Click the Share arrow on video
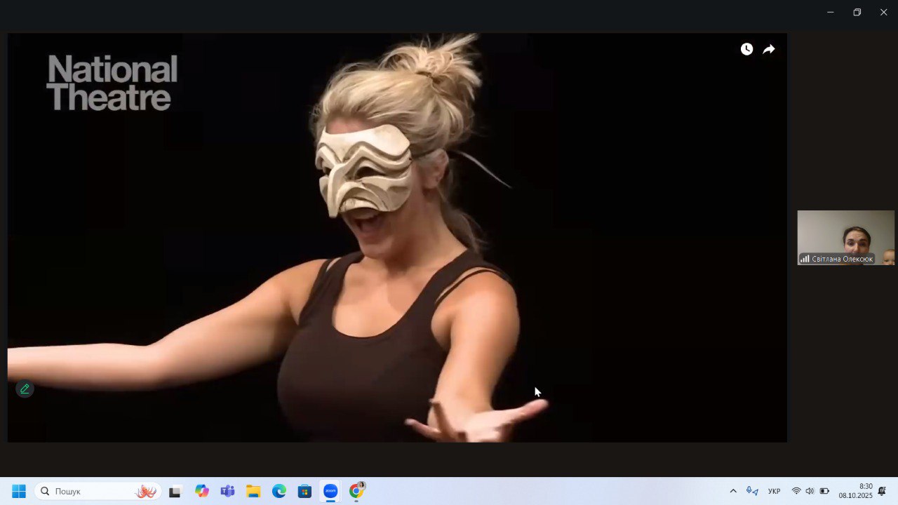Image resolution: width=898 pixels, height=505 pixels. [x=769, y=49]
